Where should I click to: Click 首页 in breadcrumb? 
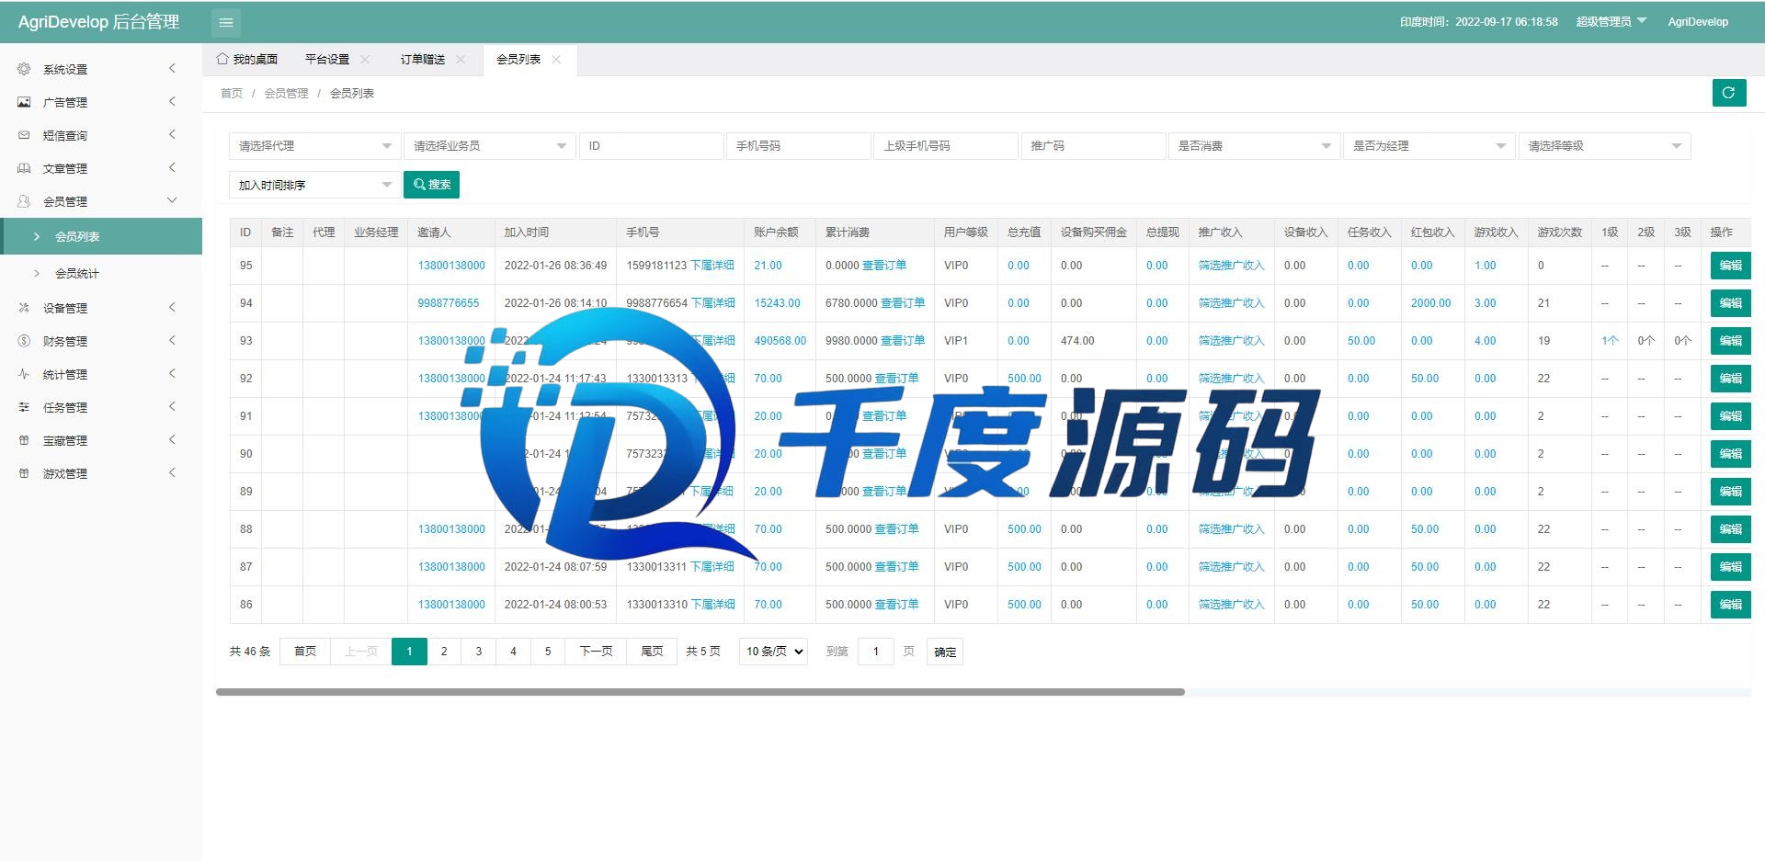pyautogui.click(x=232, y=93)
